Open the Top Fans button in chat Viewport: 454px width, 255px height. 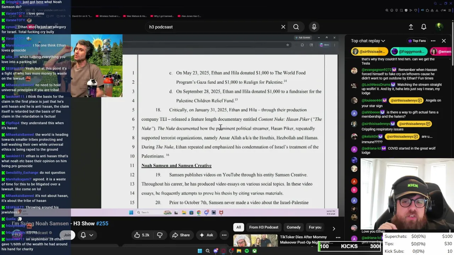point(417,41)
